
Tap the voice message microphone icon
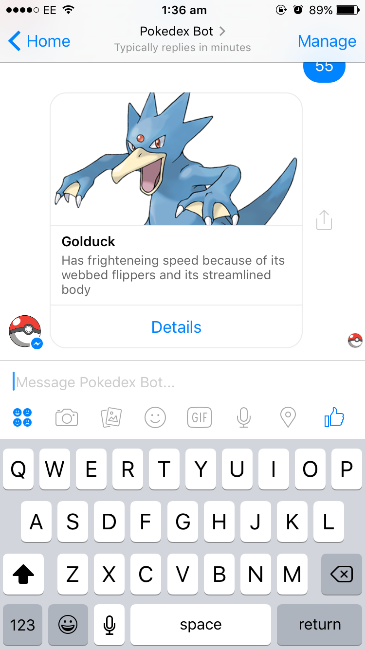pyautogui.click(x=244, y=417)
